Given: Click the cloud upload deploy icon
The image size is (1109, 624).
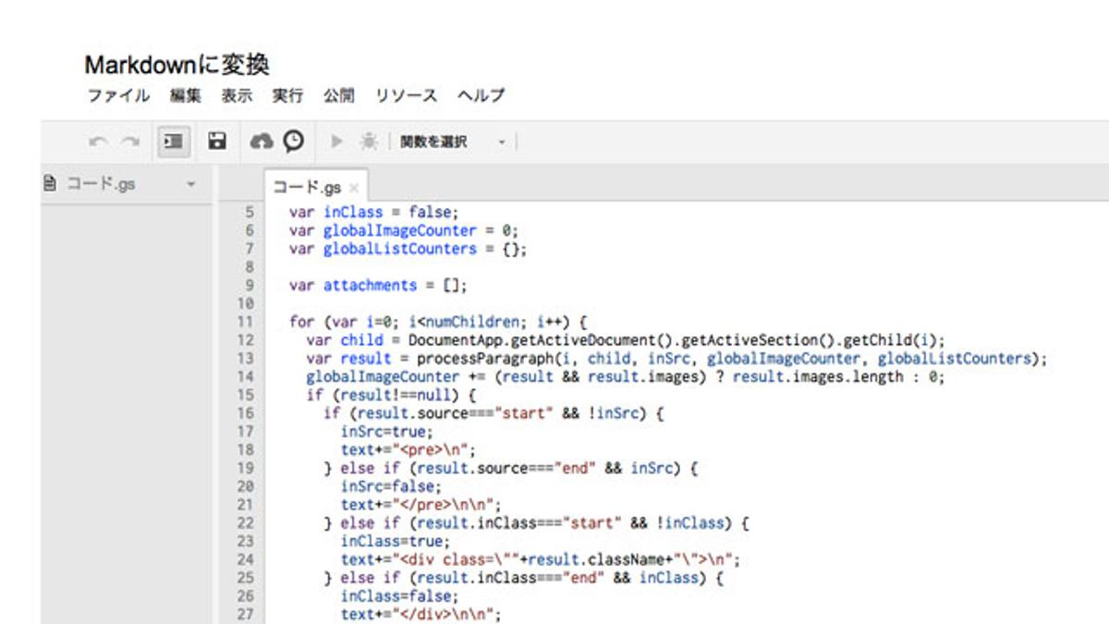Looking at the screenshot, I should [262, 141].
